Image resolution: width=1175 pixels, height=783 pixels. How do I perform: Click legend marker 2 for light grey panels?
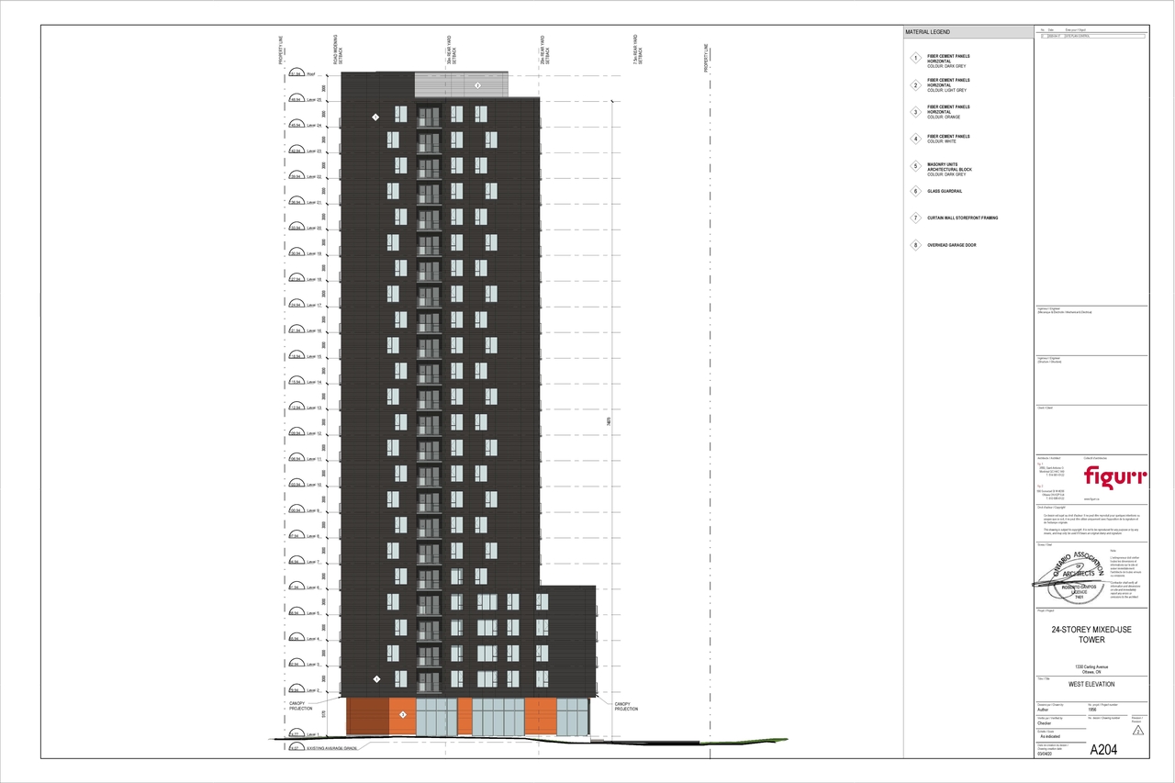tap(915, 86)
